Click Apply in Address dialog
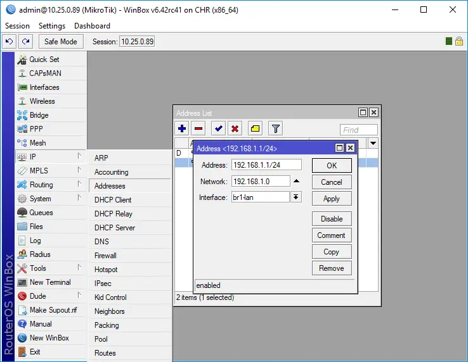Image resolution: width=468 pixels, height=362 pixels. coord(332,199)
